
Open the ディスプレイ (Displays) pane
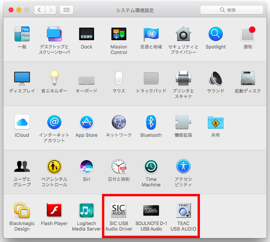(22, 79)
